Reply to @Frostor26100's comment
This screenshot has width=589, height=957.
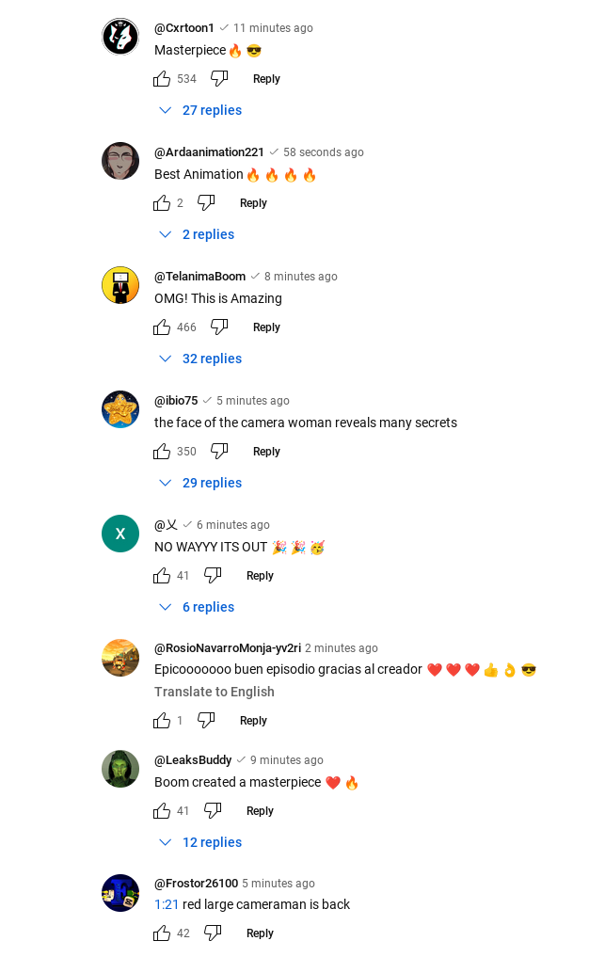260,933
